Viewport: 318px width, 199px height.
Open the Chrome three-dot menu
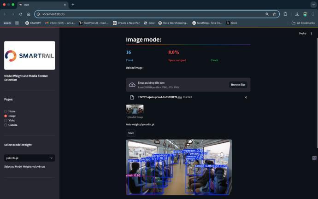click(x=313, y=14)
